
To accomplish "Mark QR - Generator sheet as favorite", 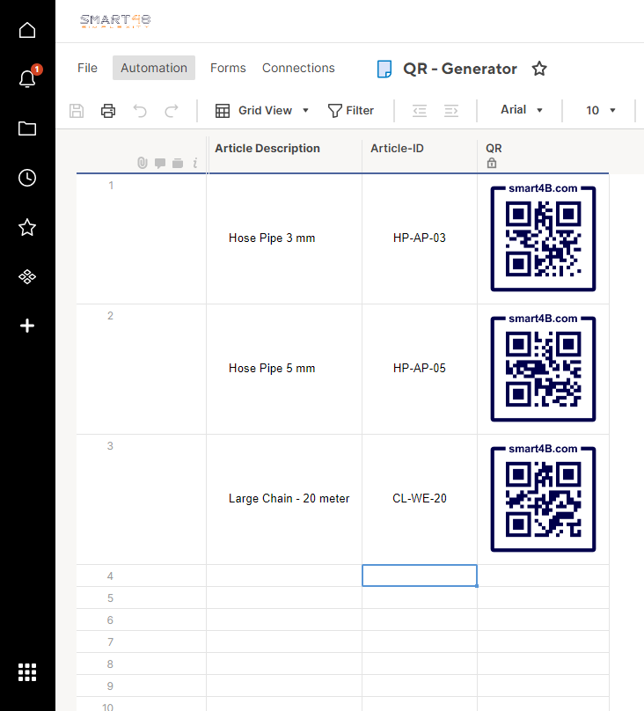I will [x=539, y=69].
